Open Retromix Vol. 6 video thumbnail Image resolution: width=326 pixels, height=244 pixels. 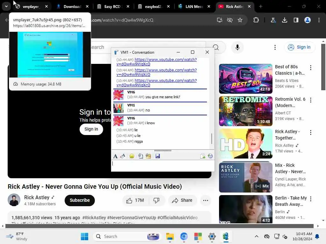point(245,111)
